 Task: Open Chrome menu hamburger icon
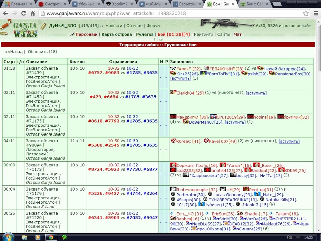(316, 13)
